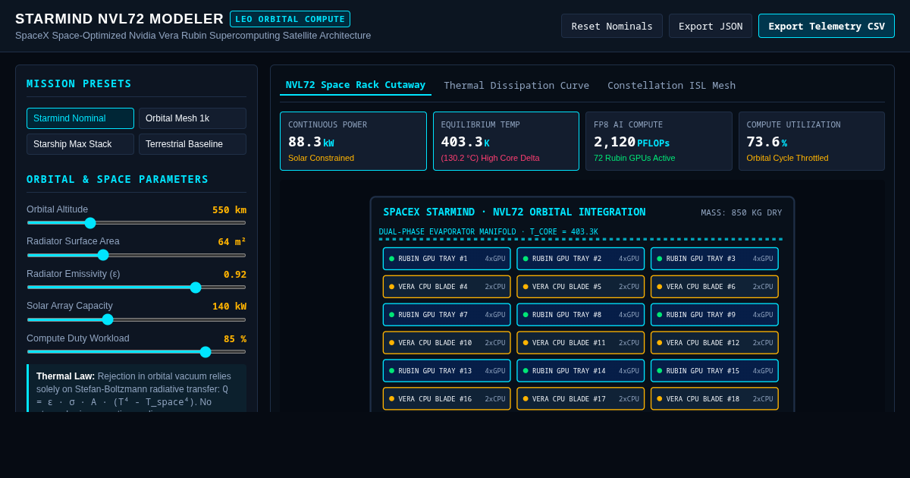This screenshot has width=910, height=478.
Task: Click the Thermal Law note
Action: point(136,388)
